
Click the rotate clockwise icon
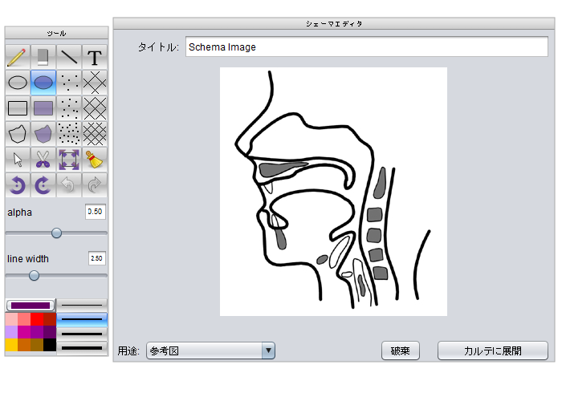[x=43, y=185]
